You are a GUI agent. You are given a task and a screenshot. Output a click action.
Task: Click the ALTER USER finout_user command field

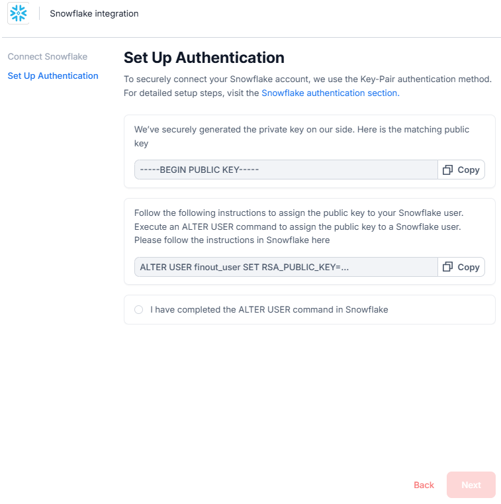[286, 267]
